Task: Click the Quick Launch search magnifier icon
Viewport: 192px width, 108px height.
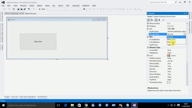Action: tap(176, 2)
